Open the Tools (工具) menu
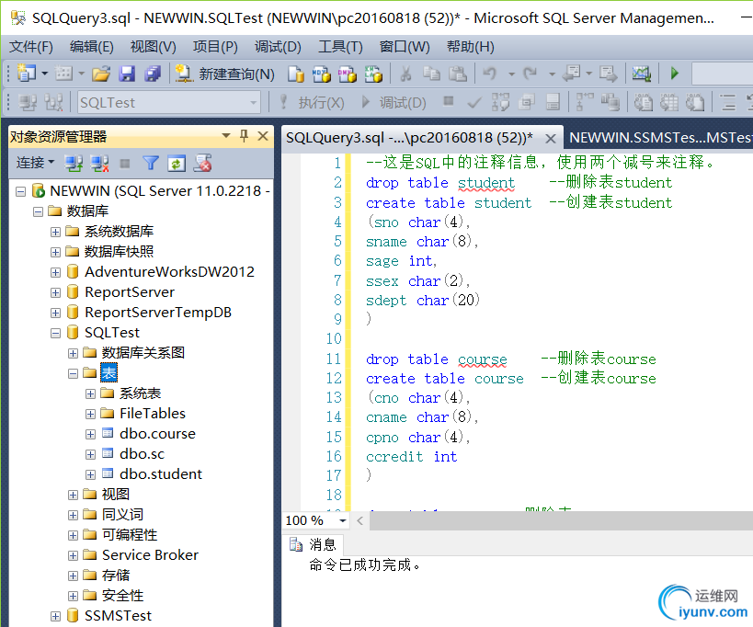 [x=340, y=47]
